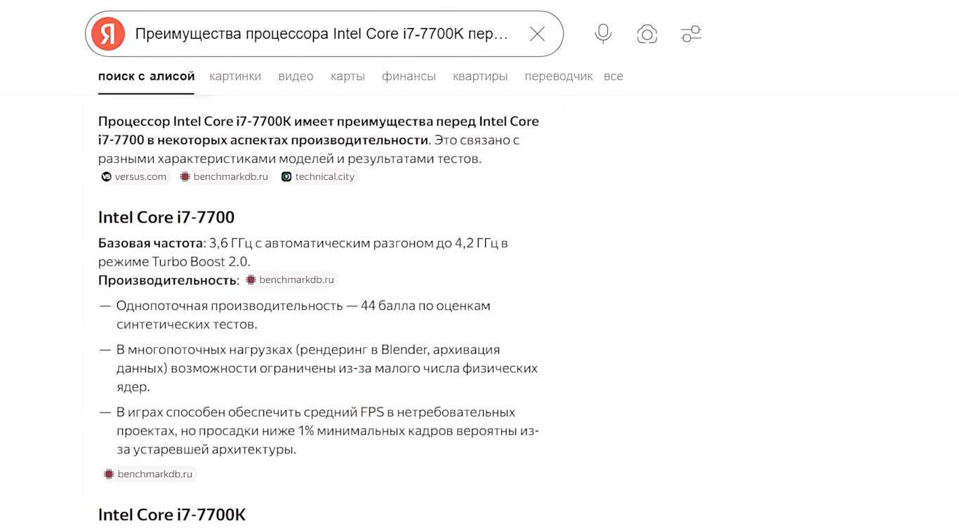Clear the search query with X
The width and height of the screenshot is (959, 529).
pos(537,34)
